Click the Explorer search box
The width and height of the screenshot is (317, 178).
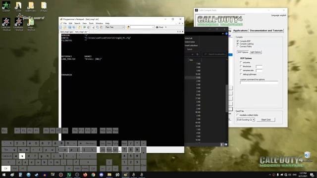[x=214, y=54]
